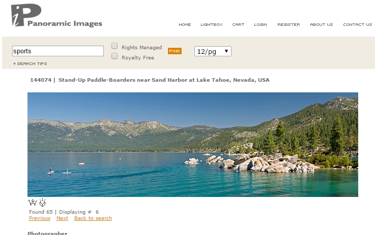
Task: Click the add-to-lightbox bulb icon
Action: point(42,203)
